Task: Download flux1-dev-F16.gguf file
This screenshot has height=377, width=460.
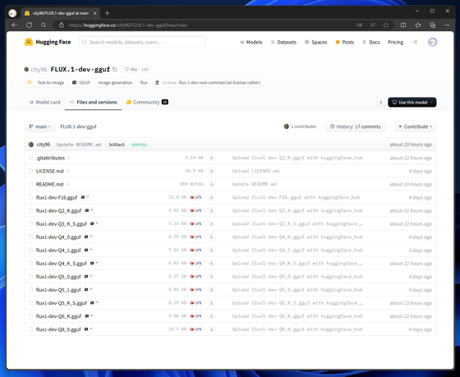Action: click(212, 197)
